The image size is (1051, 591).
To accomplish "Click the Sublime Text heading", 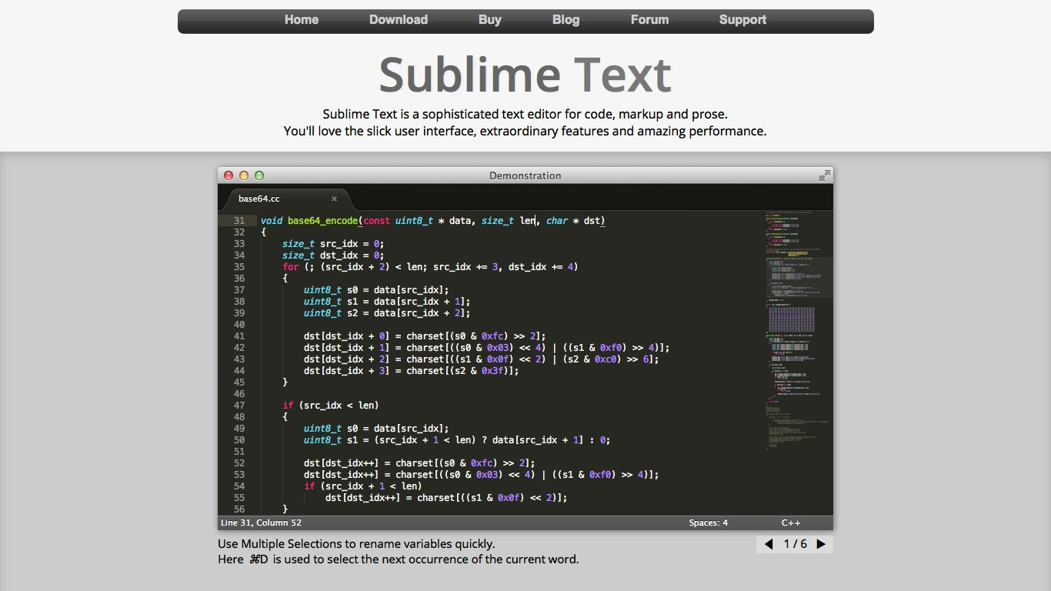I will pyautogui.click(x=524, y=75).
